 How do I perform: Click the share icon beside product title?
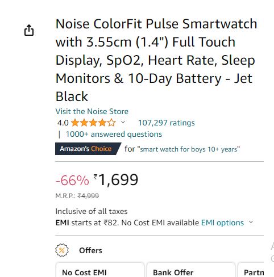29,30
